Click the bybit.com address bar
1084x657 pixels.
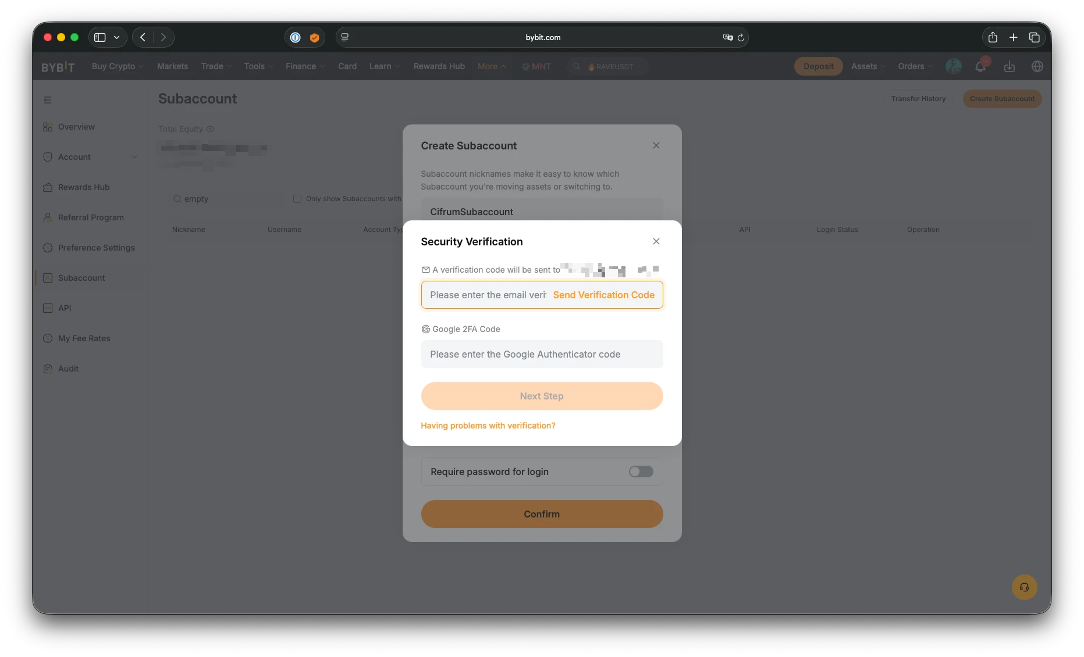point(542,37)
